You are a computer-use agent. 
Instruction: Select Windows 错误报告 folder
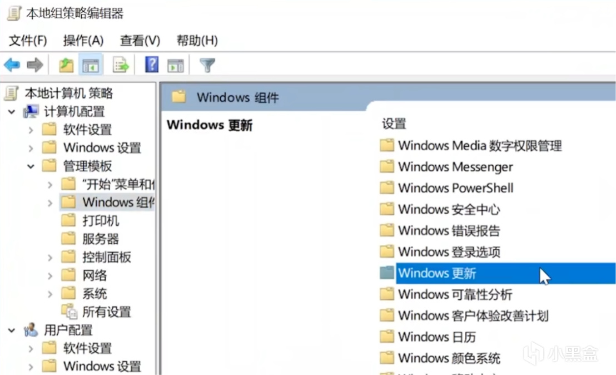[x=449, y=231]
